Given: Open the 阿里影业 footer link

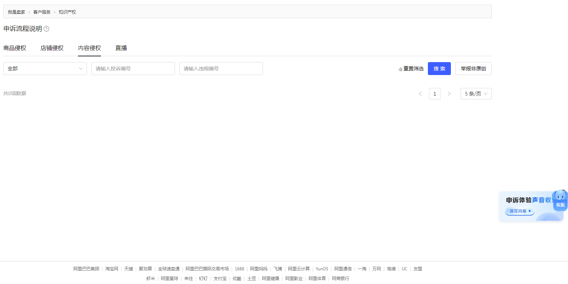Looking at the screenshot, I should (x=294, y=279).
